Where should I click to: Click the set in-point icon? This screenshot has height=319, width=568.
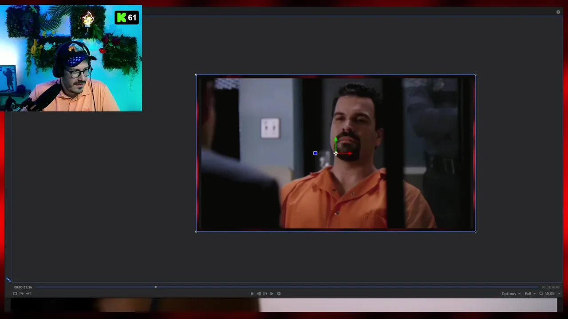21,294
